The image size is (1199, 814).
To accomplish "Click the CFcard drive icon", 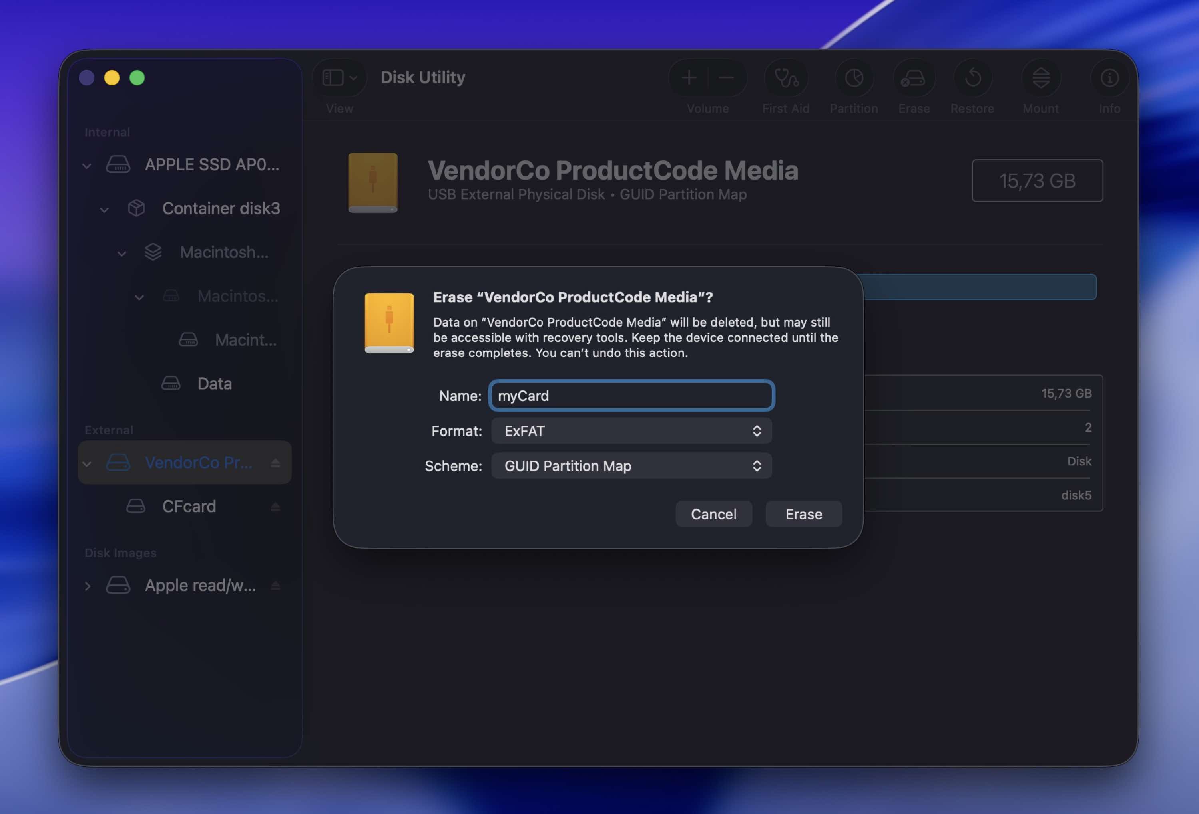I will pos(136,506).
